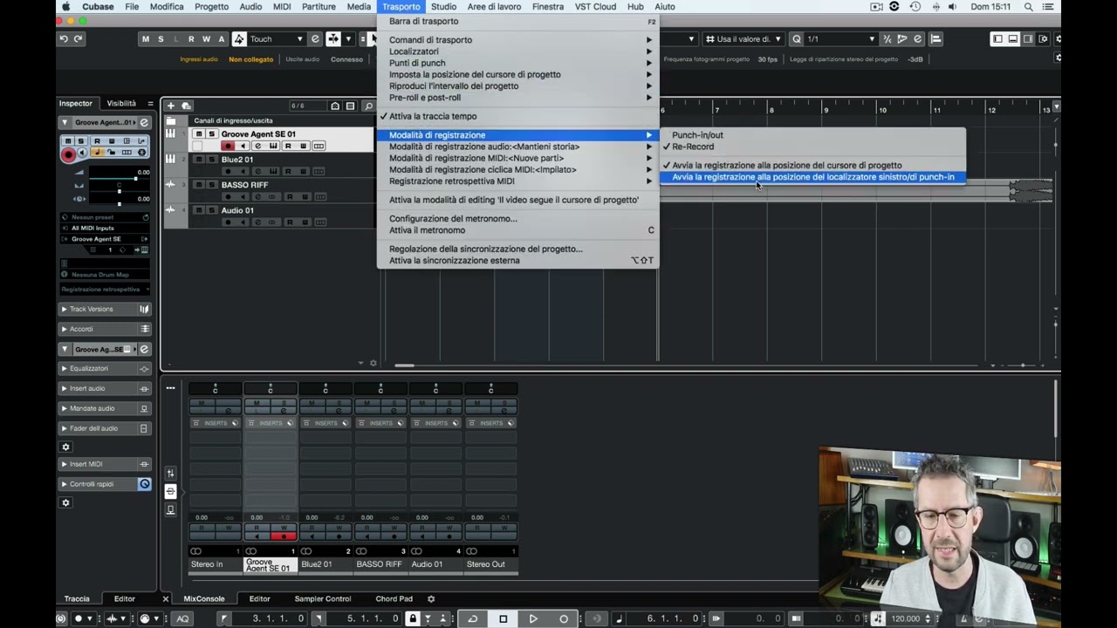1117x628 pixels.
Task: Switch to Traccia tab at bottom left
Action: [77, 599]
